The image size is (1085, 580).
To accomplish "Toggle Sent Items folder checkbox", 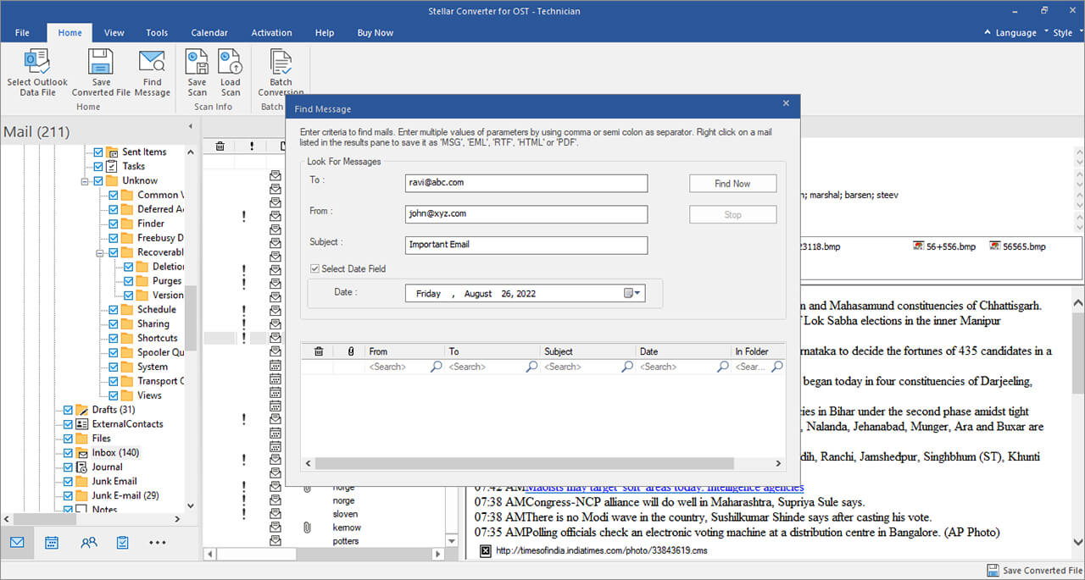I will pos(98,152).
